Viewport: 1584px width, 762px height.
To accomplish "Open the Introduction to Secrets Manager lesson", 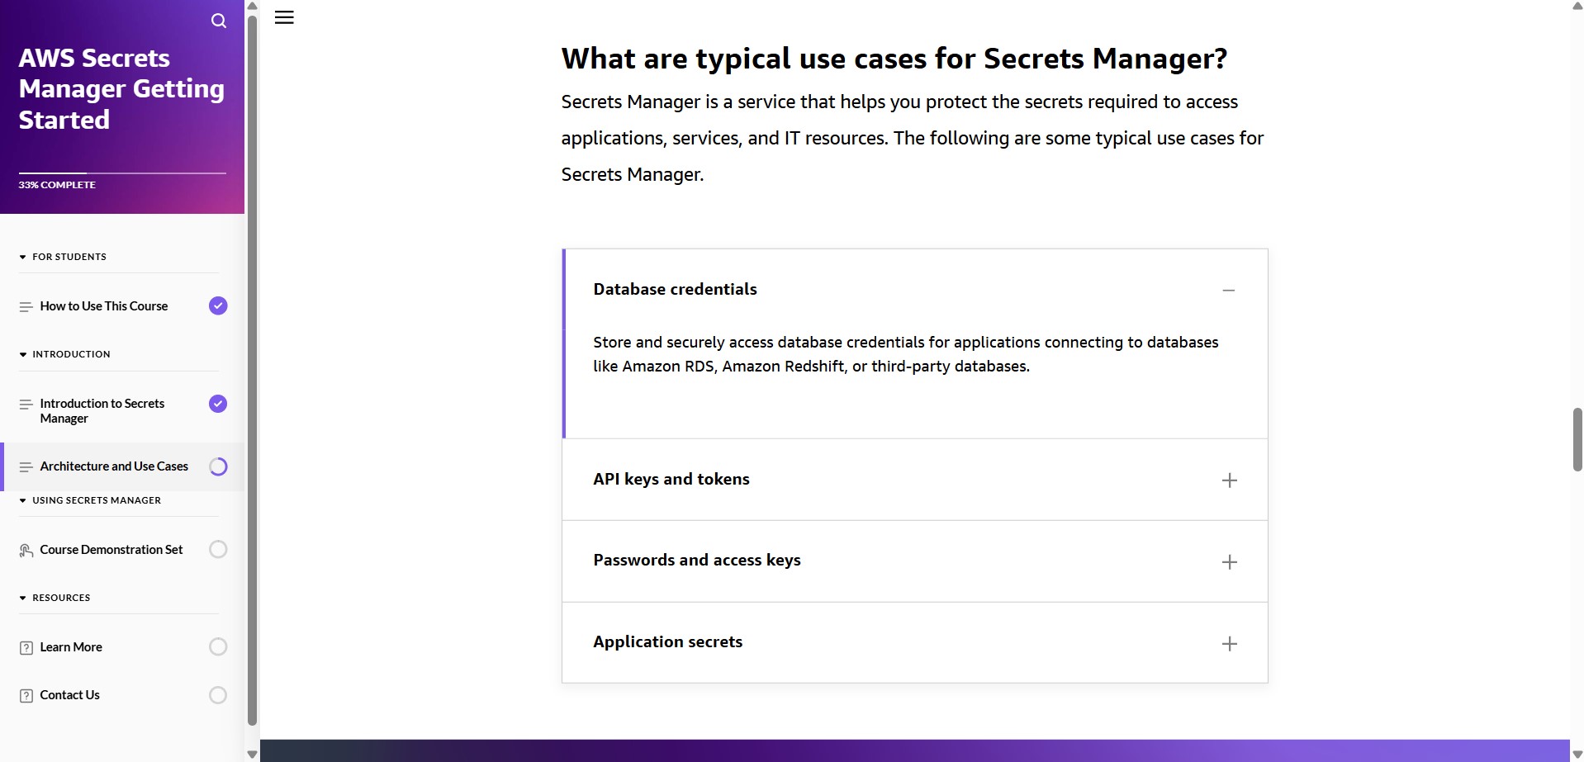I will point(102,410).
